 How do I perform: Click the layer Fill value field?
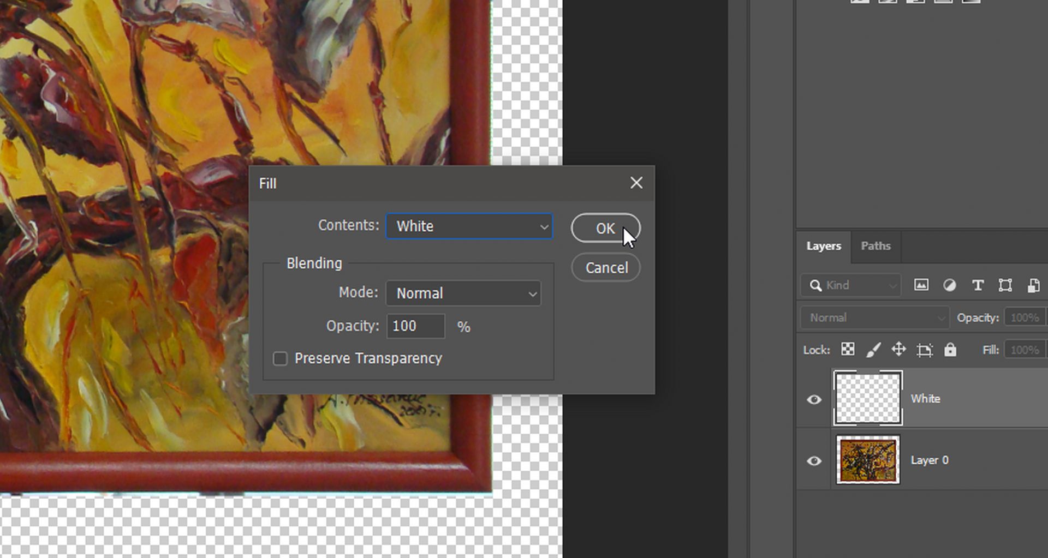(1025, 350)
